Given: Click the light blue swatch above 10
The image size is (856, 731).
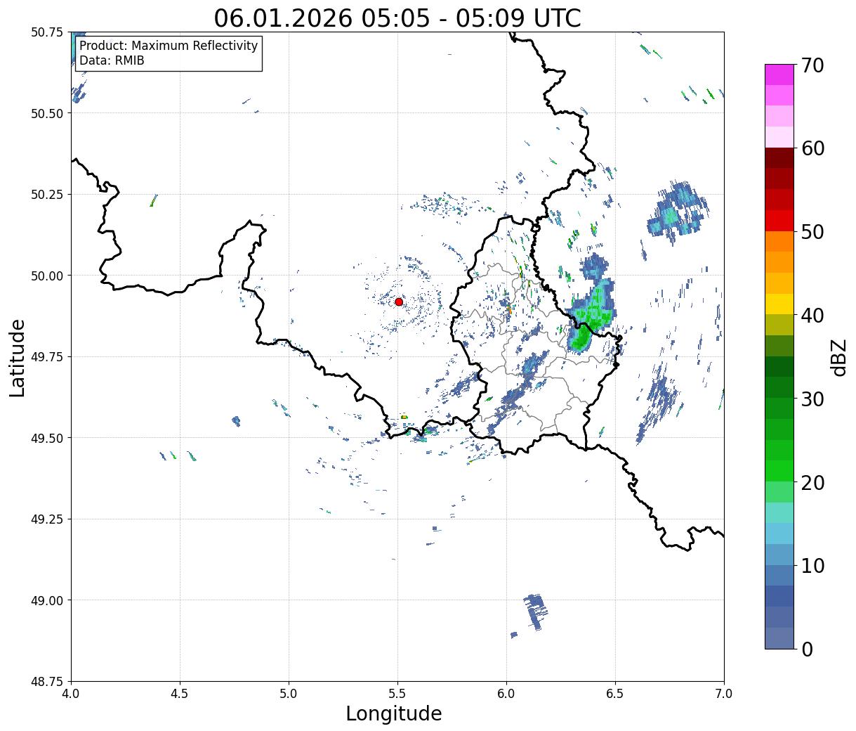Looking at the screenshot, I should tap(779, 555).
